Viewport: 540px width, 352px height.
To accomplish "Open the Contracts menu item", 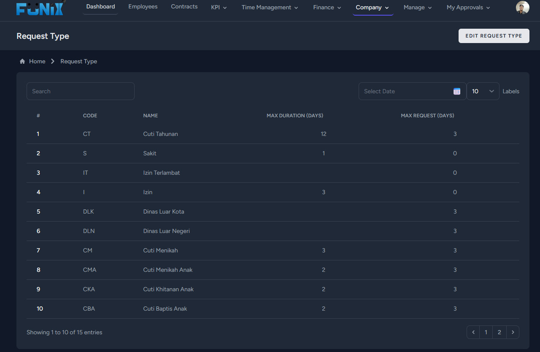I will pos(184,7).
